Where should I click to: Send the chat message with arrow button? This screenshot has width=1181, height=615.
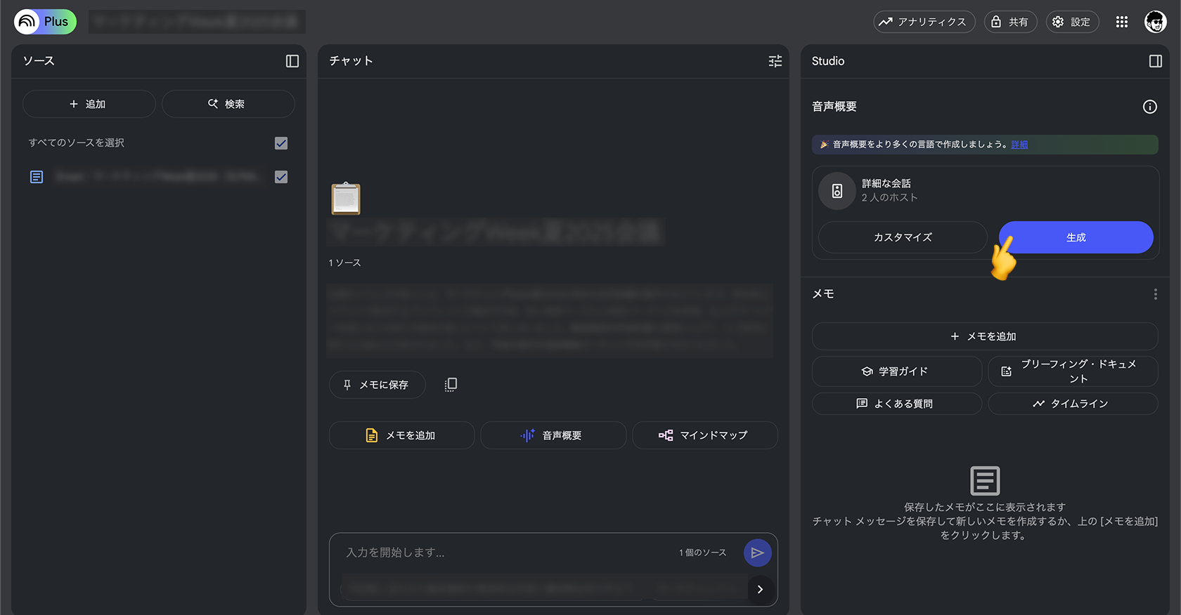757,553
